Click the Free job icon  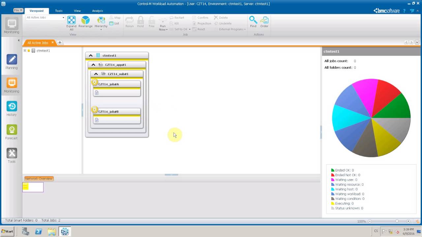(152, 20)
